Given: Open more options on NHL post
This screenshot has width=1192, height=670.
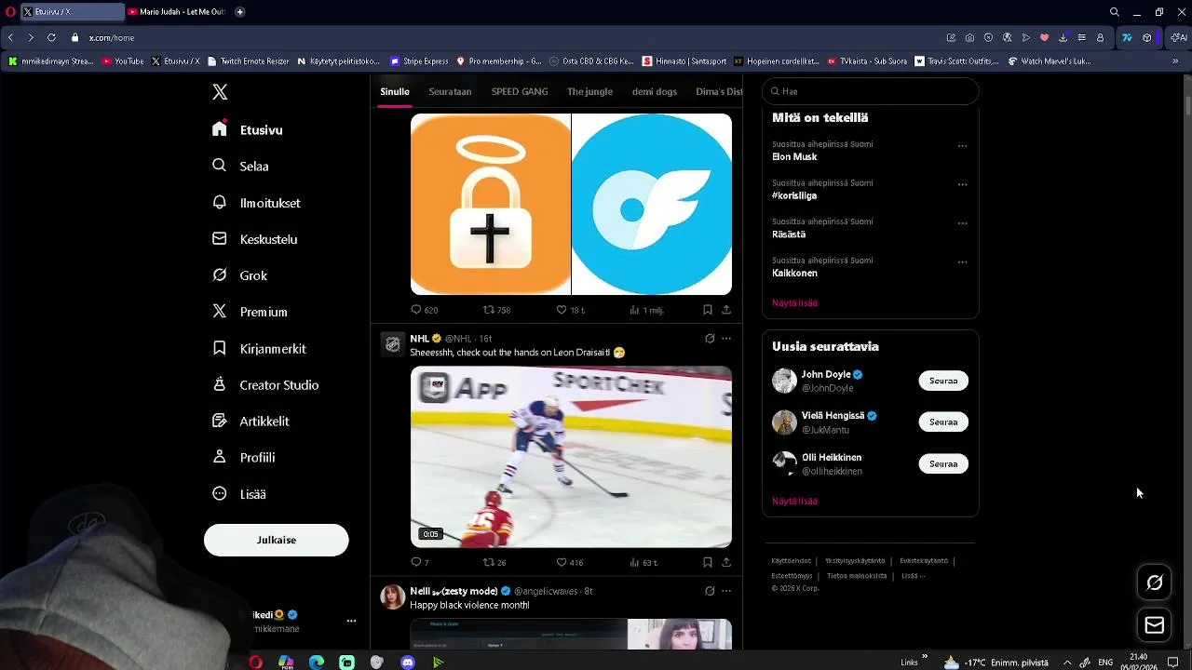Looking at the screenshot, I should (726, 339).
